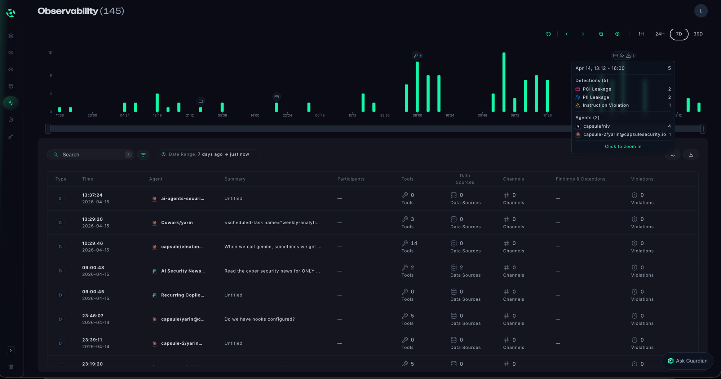Click the zoom out magnifier icon

(601, 34)
